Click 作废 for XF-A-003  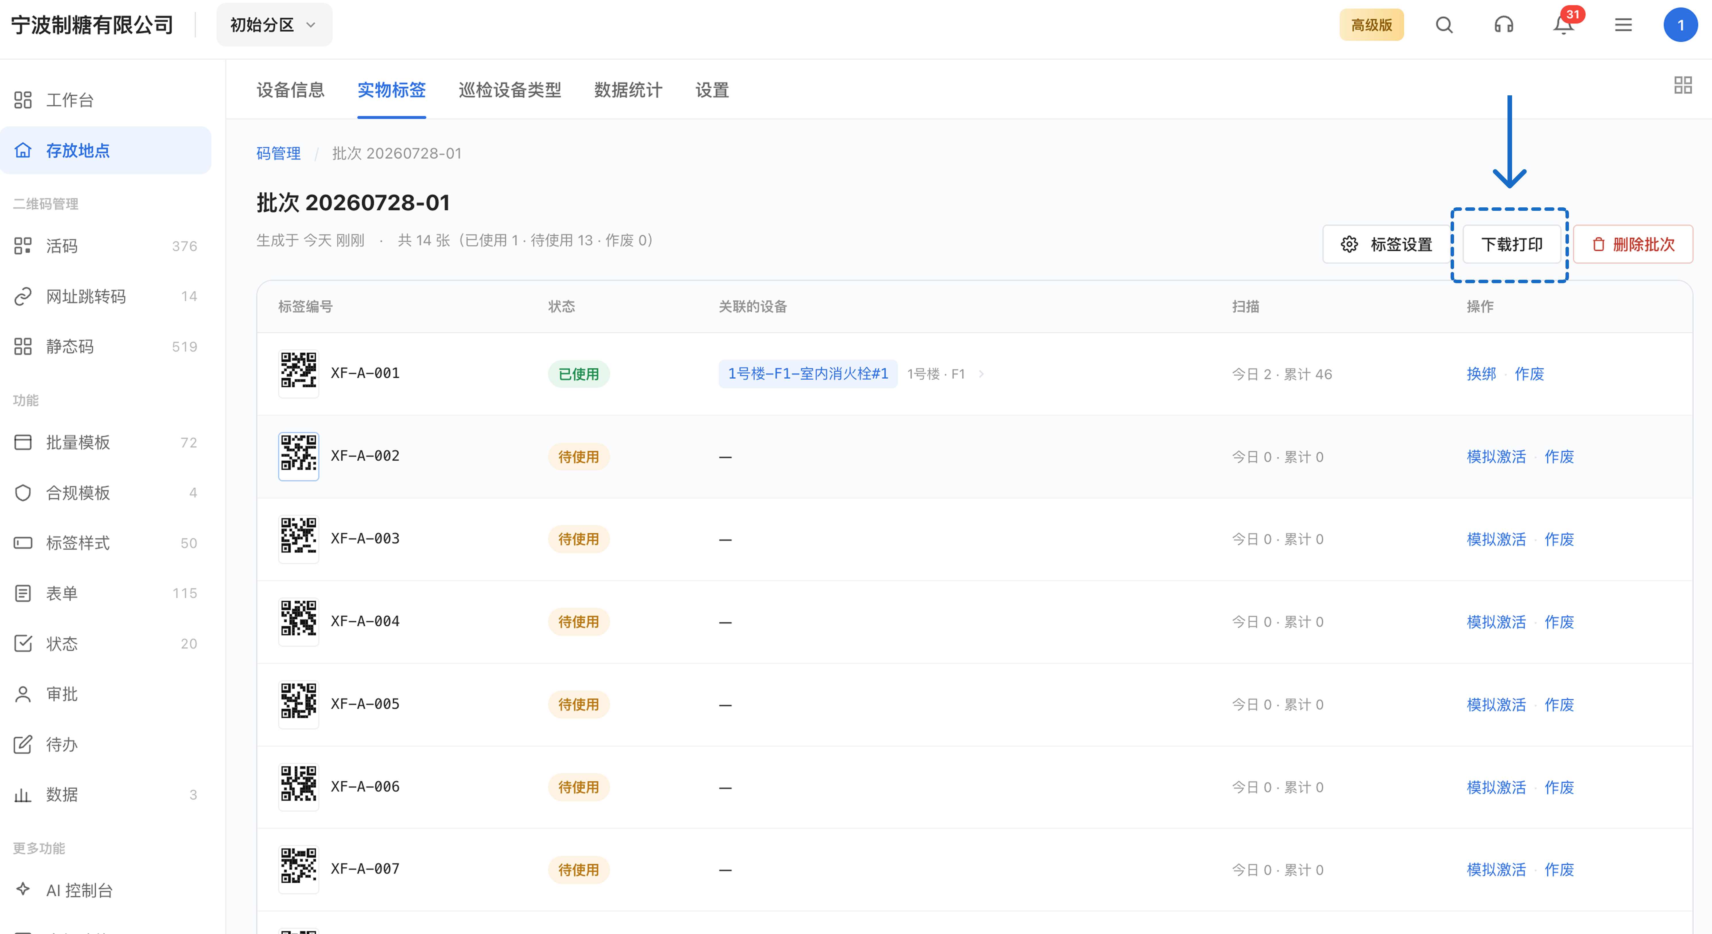(x=1559, y=539)
